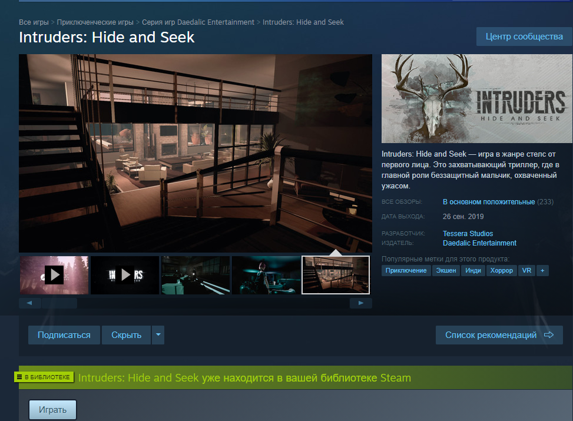This screenshot has height=421, width=573.
Task: Click the 'Подписаться' follow button
Action: [x=64, y=335]
